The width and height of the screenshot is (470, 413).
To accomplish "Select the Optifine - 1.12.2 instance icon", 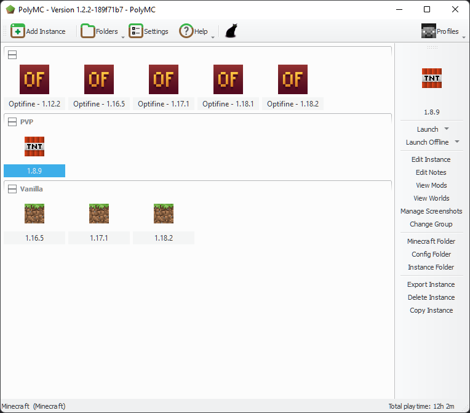I will coord(34,79).
